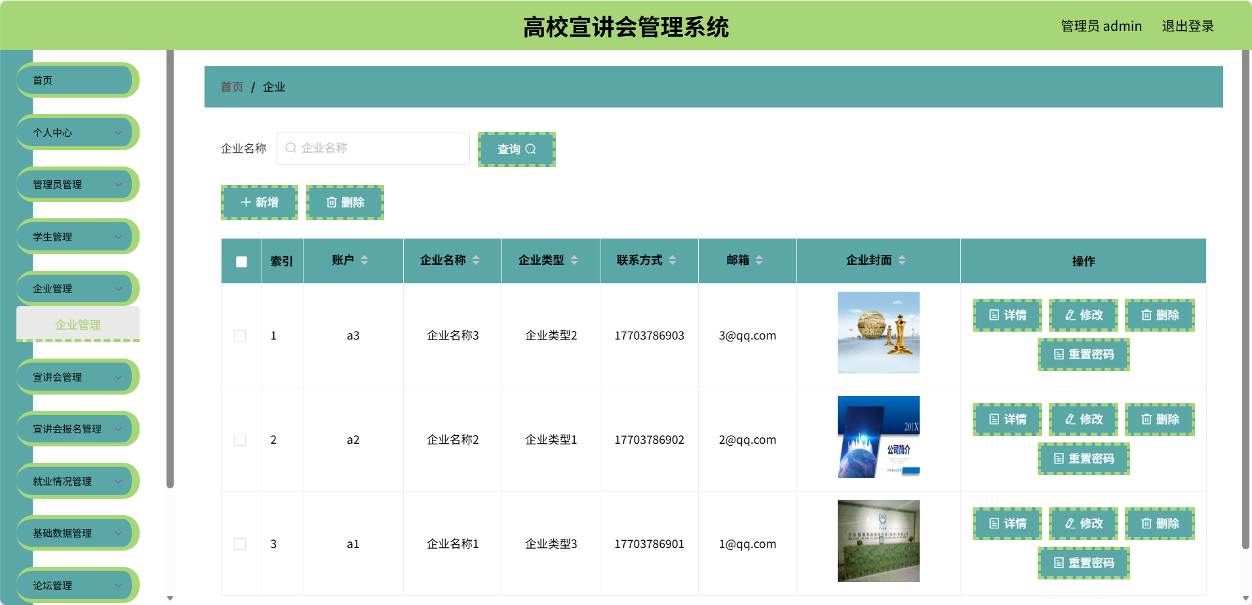Click the 17703786903 phone cell
Image resolution: width=1252 pixels, height=605 pixels.
click(x=649, y=336)
